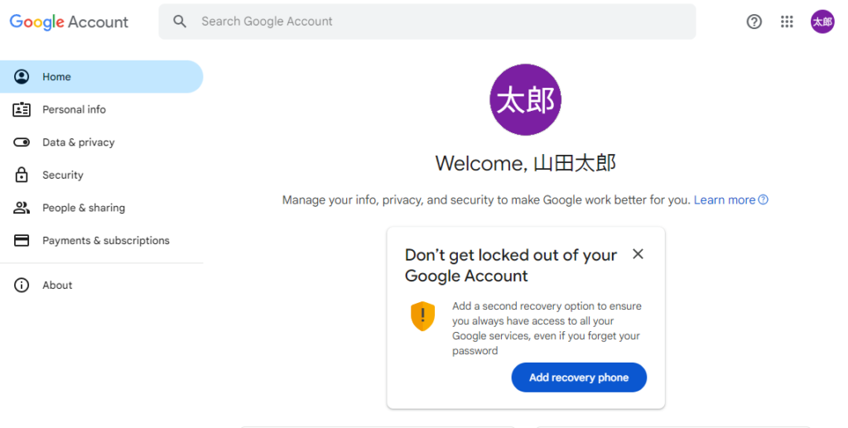Open the Personal info menu item
The height and width of the screenshot is (428, 848).
(x=74, y=109)
